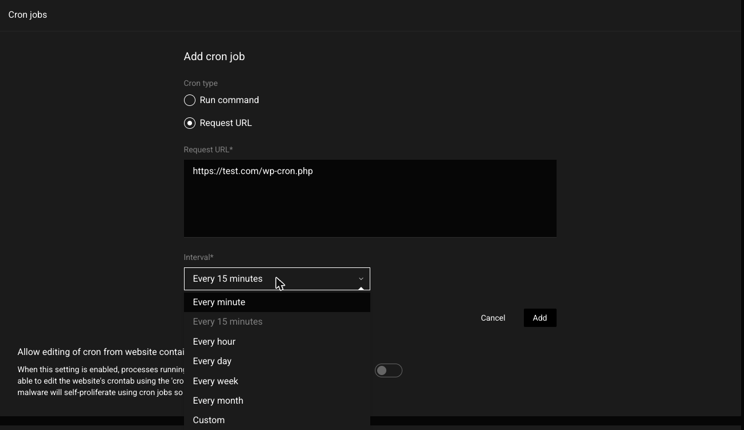744x430 pixels.
Task: Choose Every day interval option
Action: pos(277,361)
